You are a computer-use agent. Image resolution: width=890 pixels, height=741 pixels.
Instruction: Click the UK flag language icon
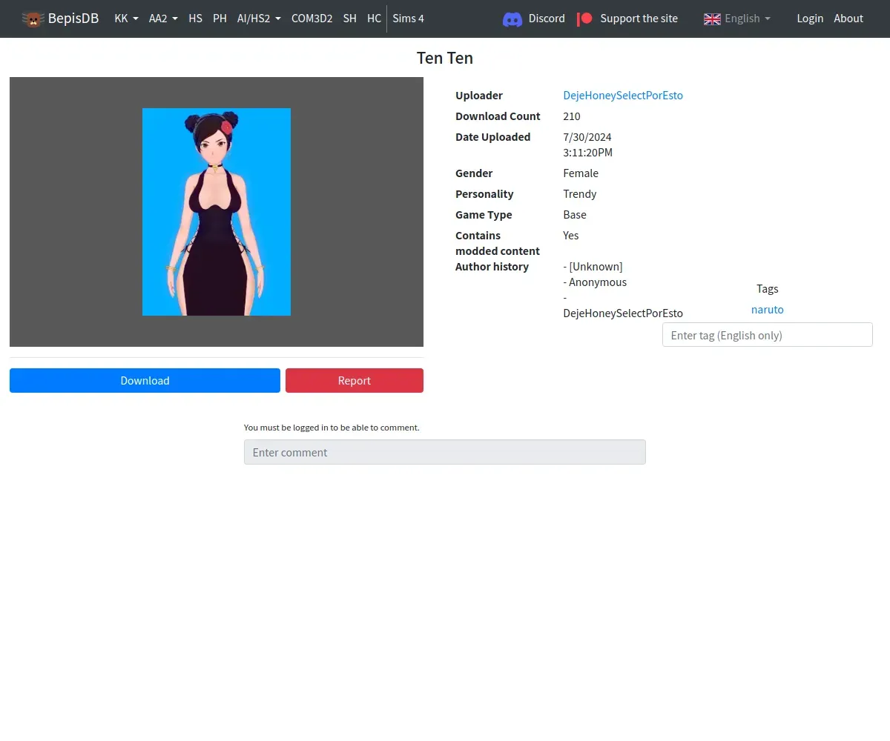tap(712, 19)
